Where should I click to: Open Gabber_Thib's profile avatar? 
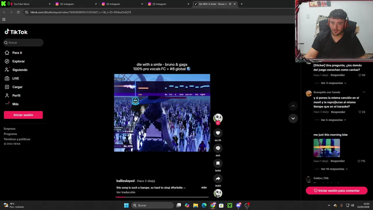click(309, 180)
